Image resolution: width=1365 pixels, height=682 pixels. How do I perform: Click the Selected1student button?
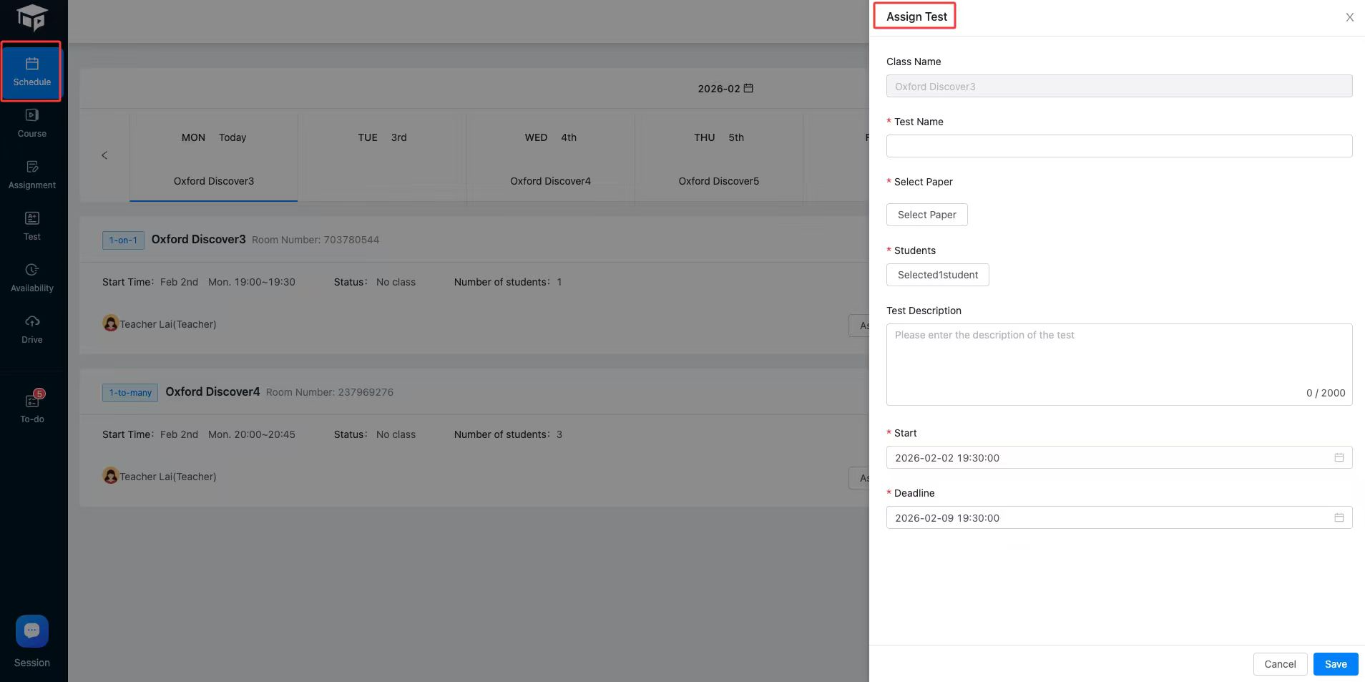pyautogui.click(x=937, y=275)
